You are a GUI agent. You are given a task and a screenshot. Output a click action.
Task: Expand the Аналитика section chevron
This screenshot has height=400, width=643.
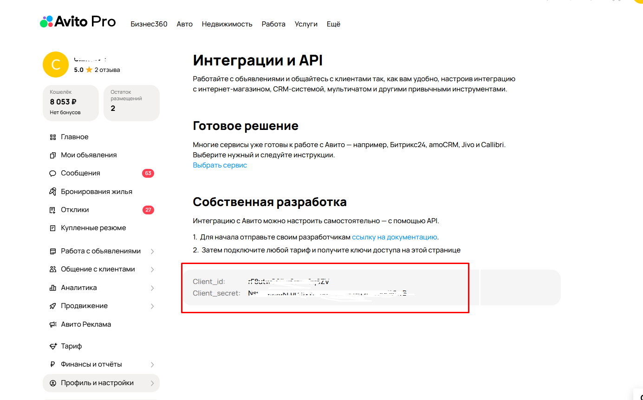tap(152, 287)
